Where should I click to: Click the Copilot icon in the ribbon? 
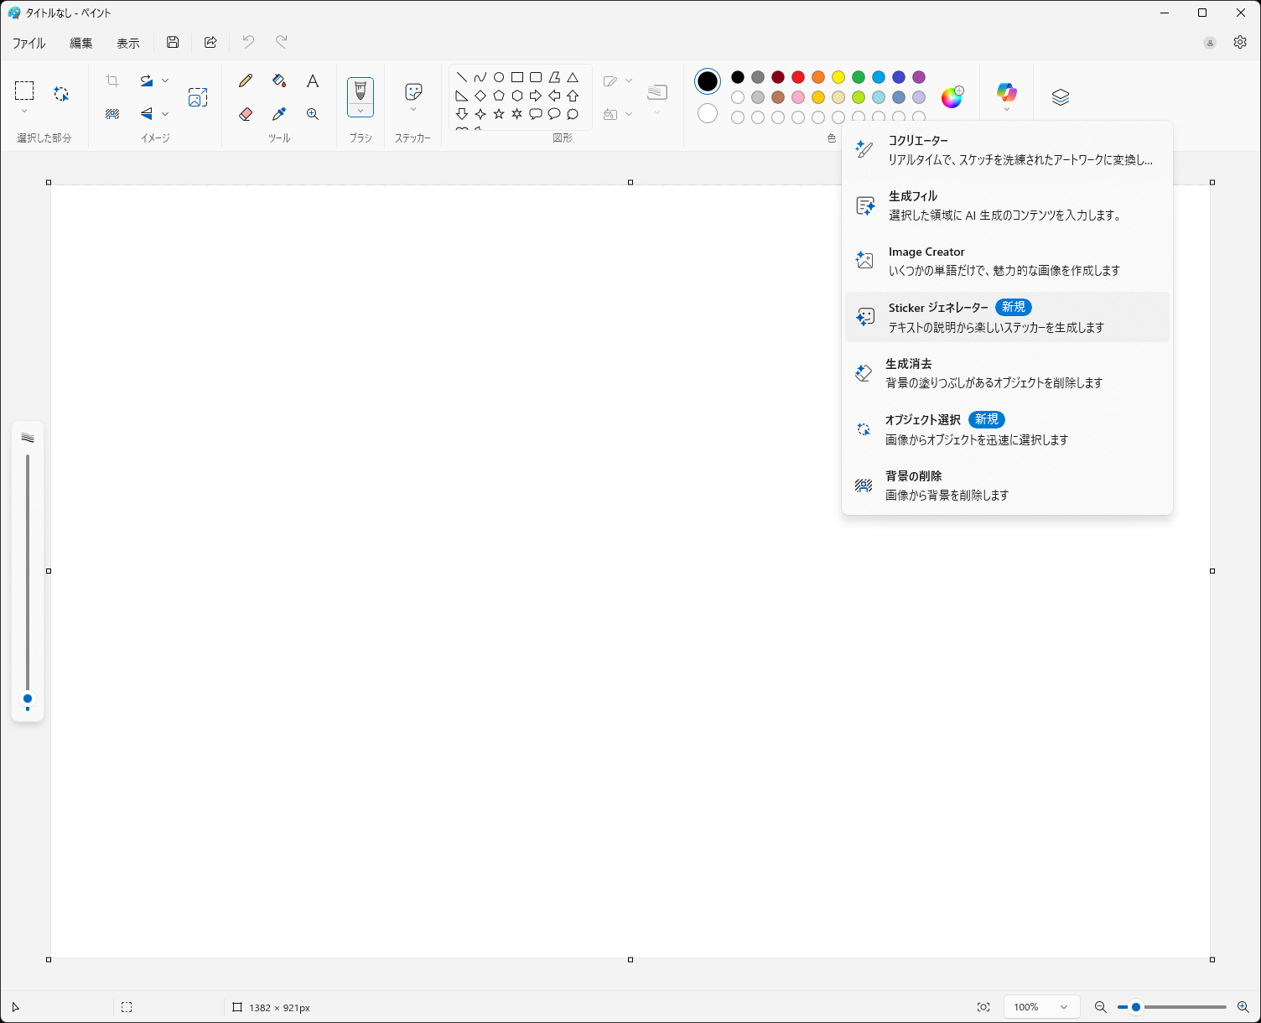pyautogui.click(x=1007, y=92)
